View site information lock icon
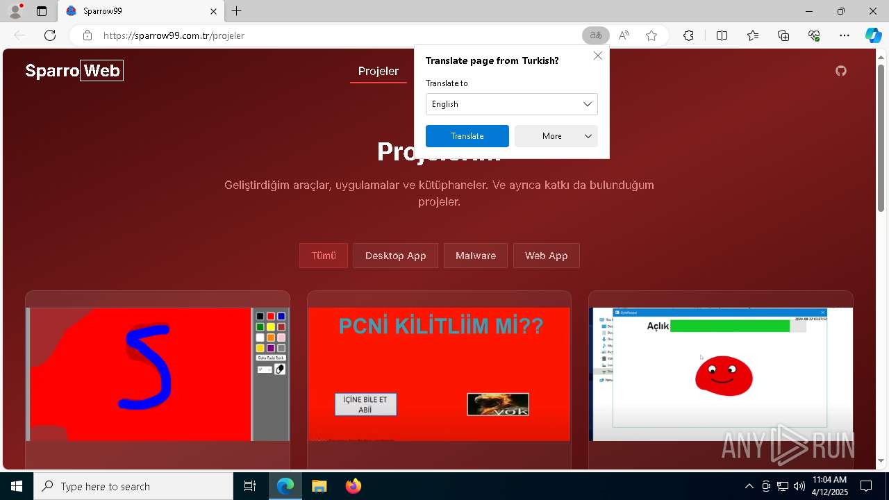Viewport: 889px width, 500px height. coord(87,35)
